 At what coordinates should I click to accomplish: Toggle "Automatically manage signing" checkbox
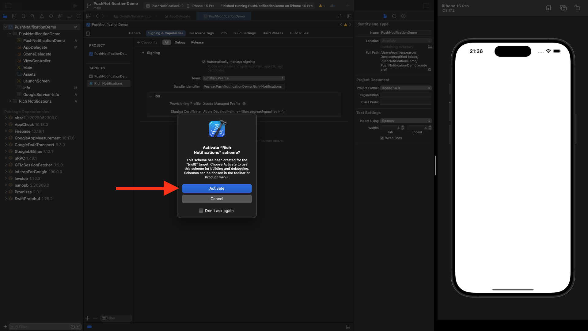(204, 62)
